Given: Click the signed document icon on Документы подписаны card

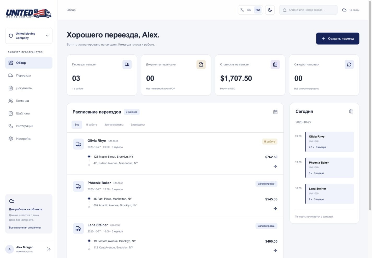Looking at the screenshot, I should coord(201,64).
